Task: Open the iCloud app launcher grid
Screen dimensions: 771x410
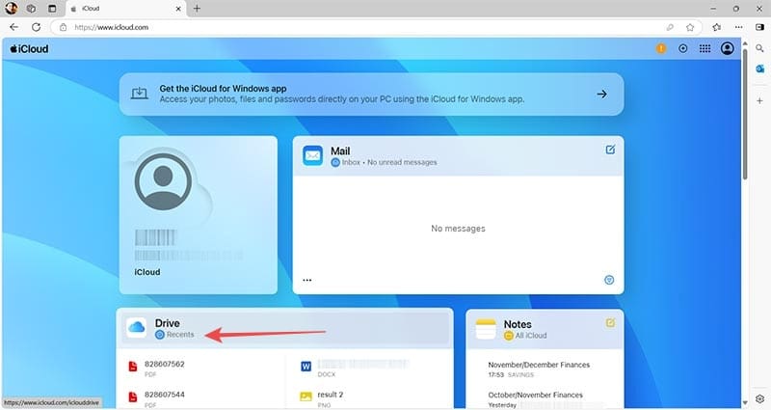Action: (705, 48)
